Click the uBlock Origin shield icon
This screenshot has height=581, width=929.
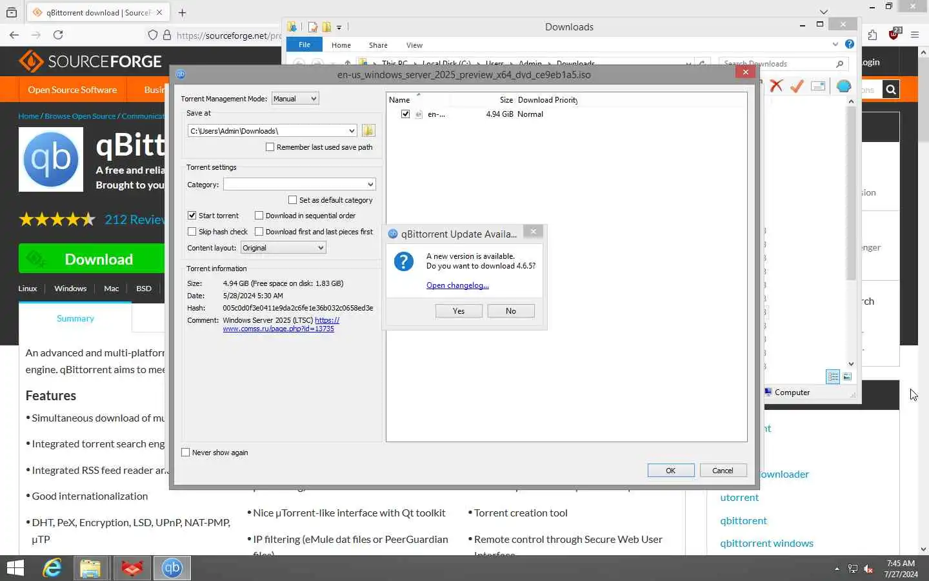pos(894,35)
